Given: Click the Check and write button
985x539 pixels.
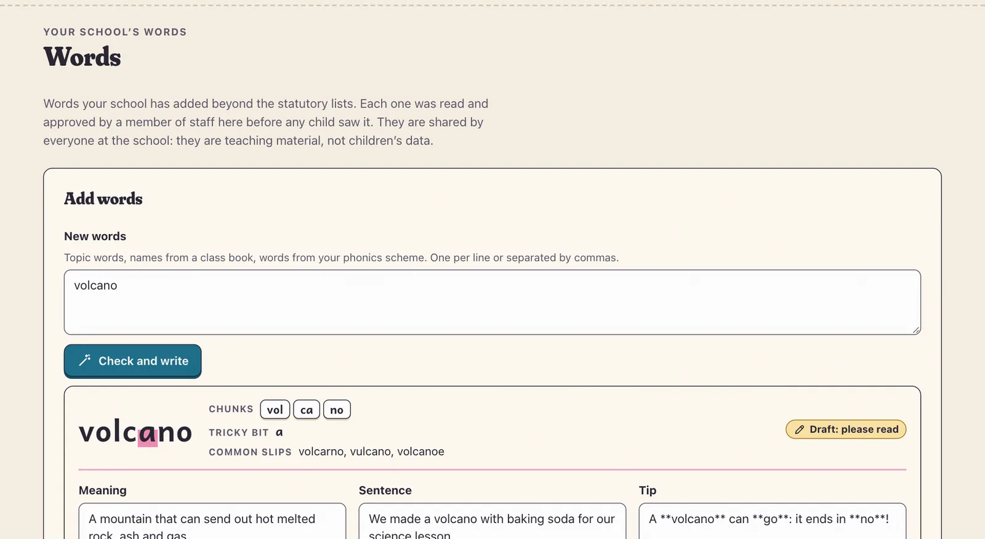Looking at the screenshot, I should pyautogui.click(x=132, y=361).
